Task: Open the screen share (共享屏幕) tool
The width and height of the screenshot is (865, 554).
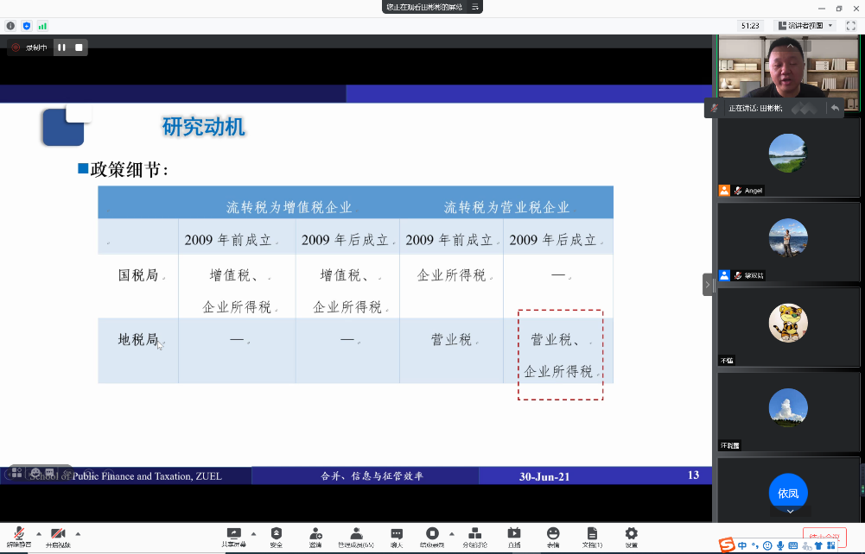Action: tap(233, 536)
